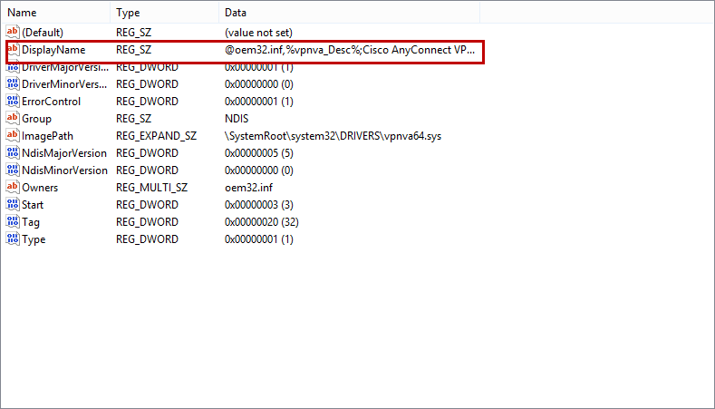Select the NdisMinorVersion value name
715x409 pixels.
click(x=63, y=170)
